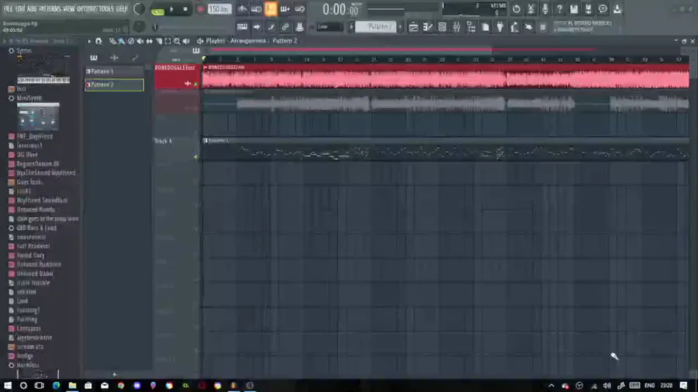The width and height of the screenshot is (698, 392).
Task: Select the playlist zoom magnifier tool
Action: click(x=177, y=41)
